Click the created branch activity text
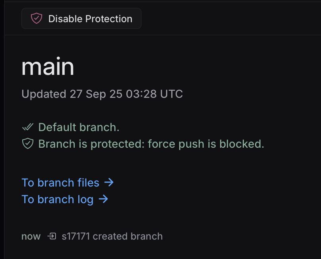Image resolution: width=321 pixels, height=259 pixels. pyautogui.click(x=128, y=236)
